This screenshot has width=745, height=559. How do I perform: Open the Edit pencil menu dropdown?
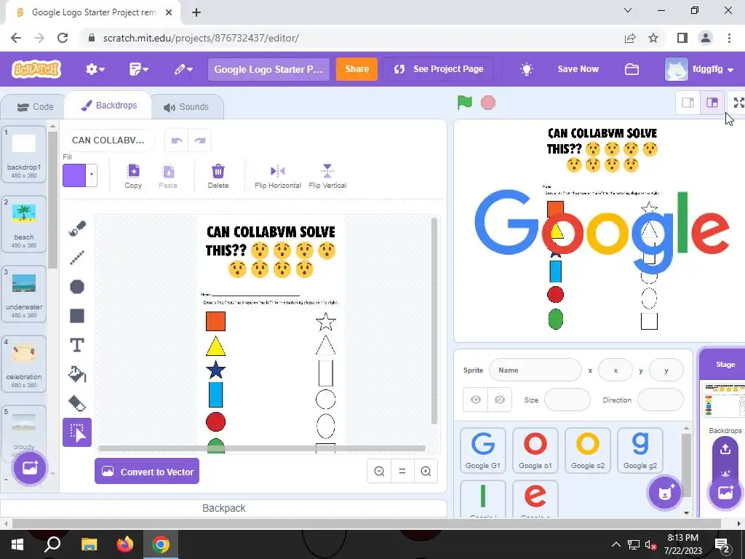[183, 69]
